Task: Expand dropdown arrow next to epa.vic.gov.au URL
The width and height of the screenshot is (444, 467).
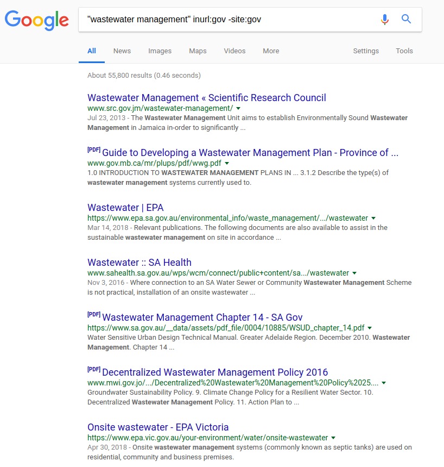Action: (x=333, y=438)
